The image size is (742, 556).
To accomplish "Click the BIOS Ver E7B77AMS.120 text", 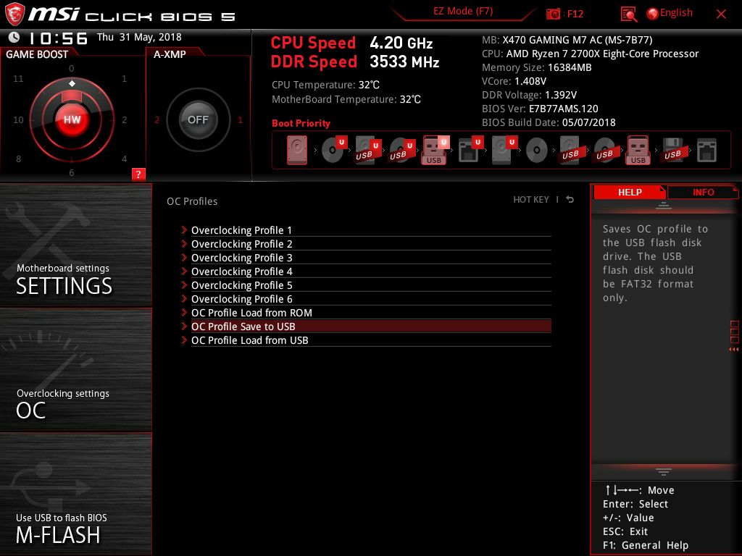I will [540, 109].
